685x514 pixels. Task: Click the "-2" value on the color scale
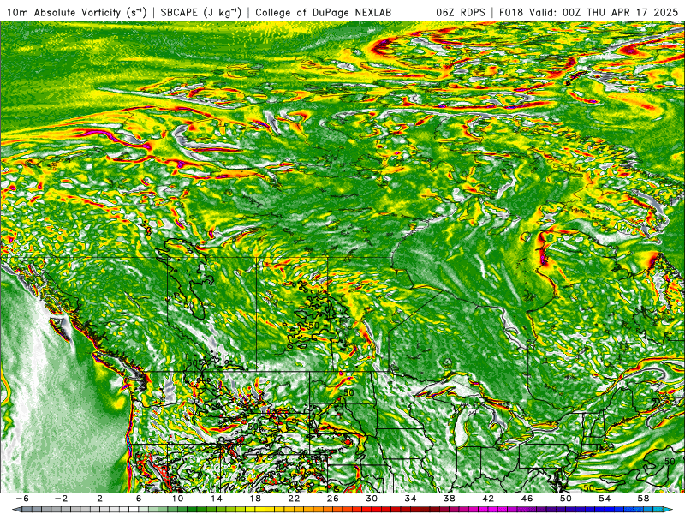61,499
